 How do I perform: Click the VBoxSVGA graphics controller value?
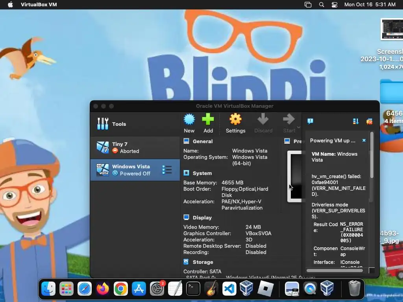coord(258,234)
